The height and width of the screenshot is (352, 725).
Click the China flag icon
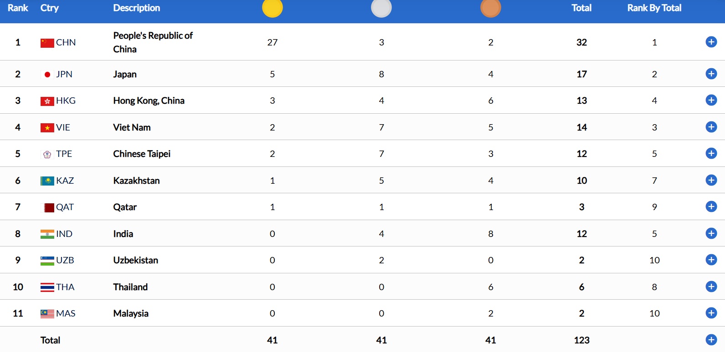(47, 43)
